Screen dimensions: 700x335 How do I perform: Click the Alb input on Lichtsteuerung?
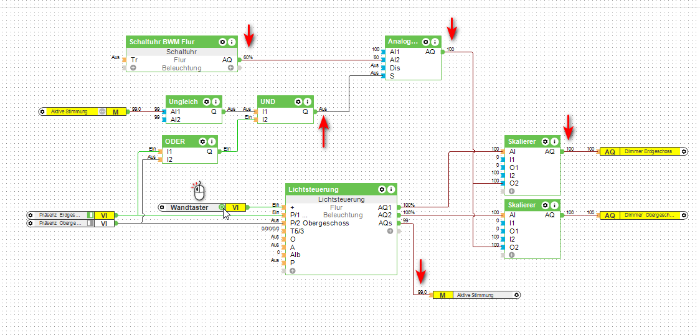pyautogui.click(x=295, y=255)
